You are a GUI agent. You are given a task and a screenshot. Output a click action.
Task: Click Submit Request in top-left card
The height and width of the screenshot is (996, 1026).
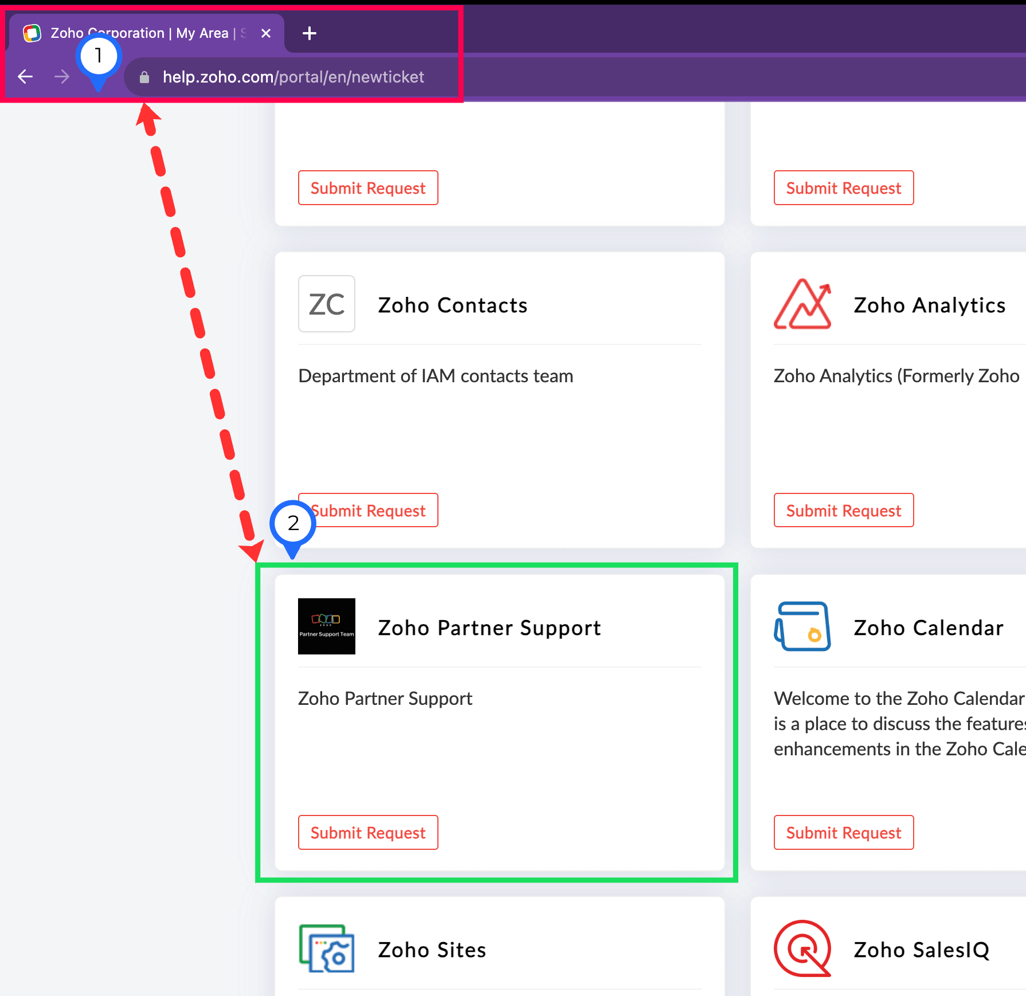(x=368, y=187)
